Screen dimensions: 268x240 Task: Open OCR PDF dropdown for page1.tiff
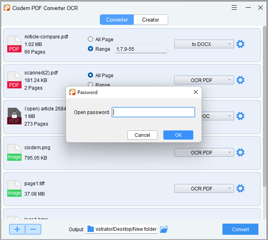tap(204, 188)
